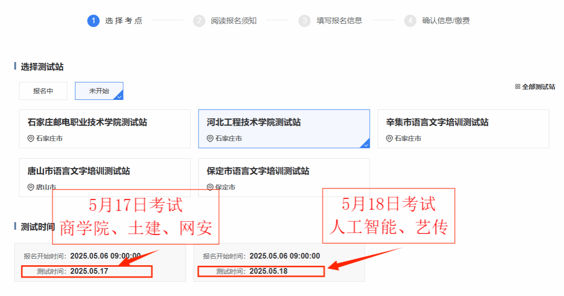The height and width of the screenshot is (296, 564).
Task: Choose 石家庄邮电职业技术学院测试站 card
Action: (104, 129)
